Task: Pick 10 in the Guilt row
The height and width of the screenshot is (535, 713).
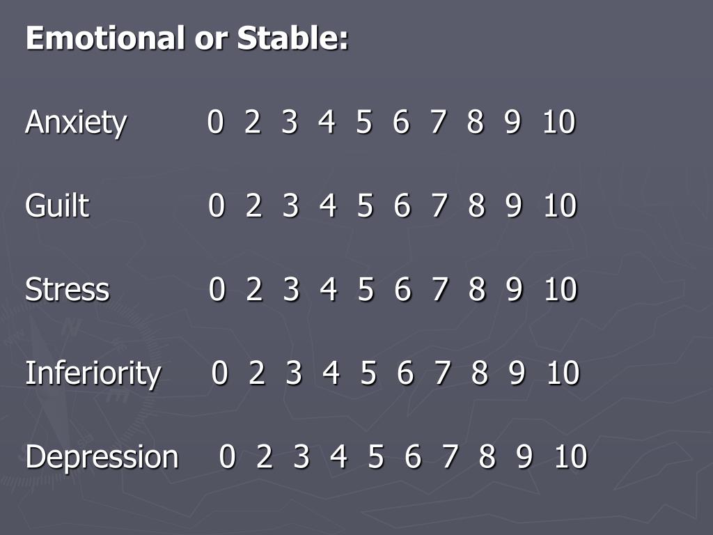Action: click(561, 206)
